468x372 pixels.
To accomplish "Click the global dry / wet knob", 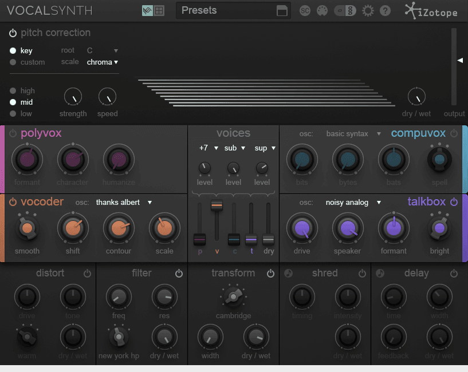I will [416, 97].
